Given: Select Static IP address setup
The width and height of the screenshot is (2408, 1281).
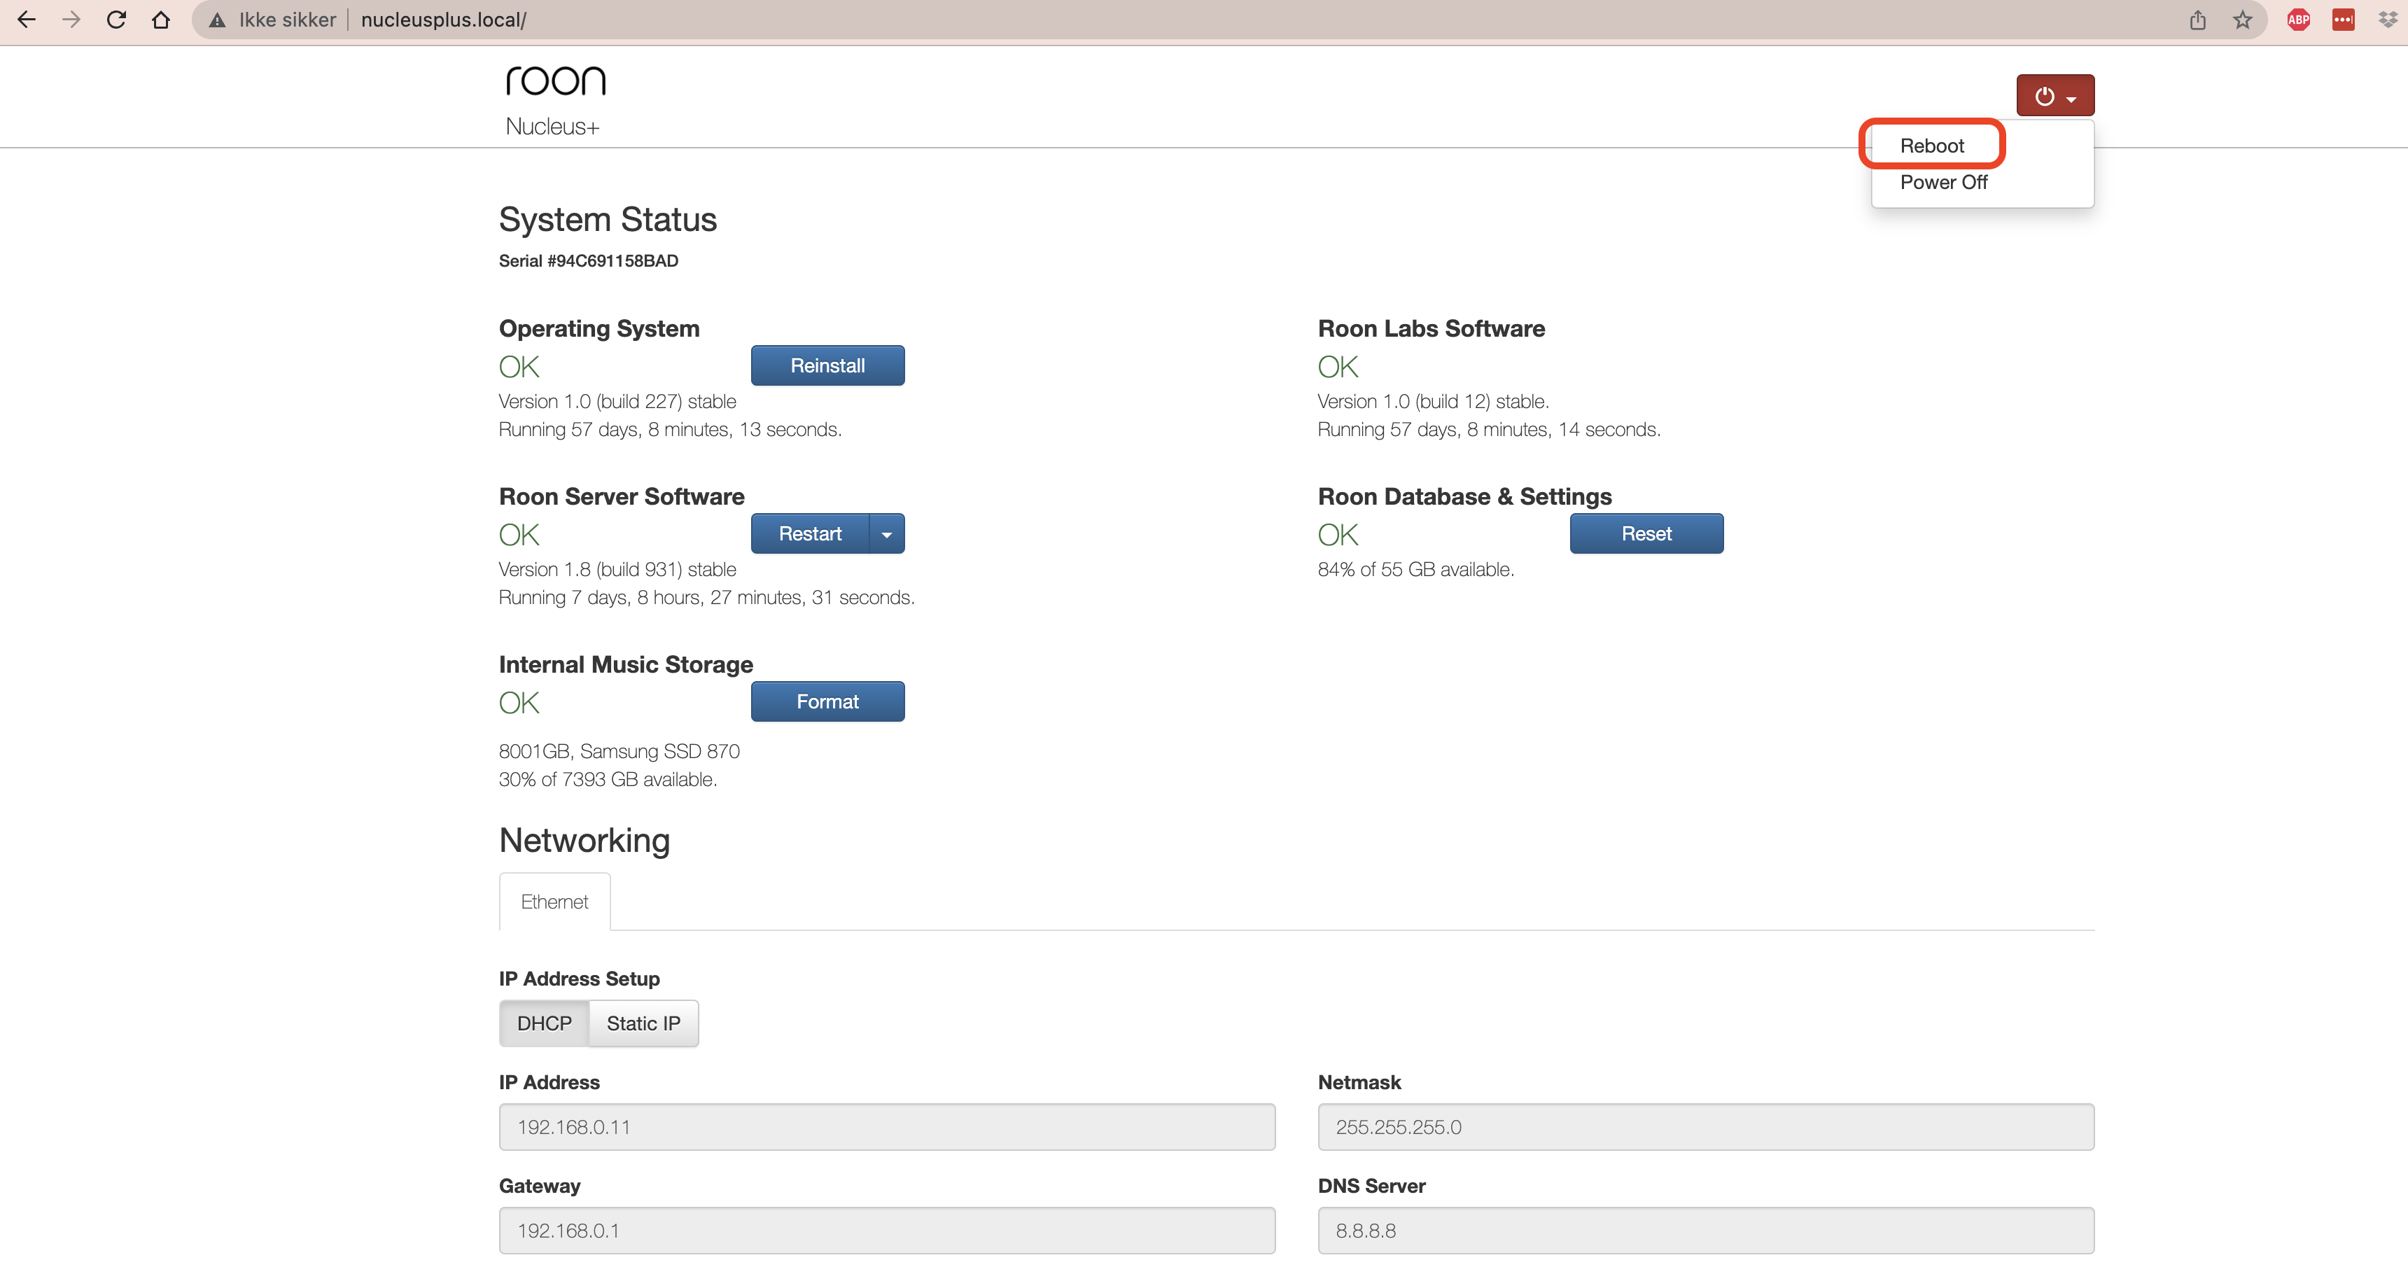Looking at the screenshot, I should tap(643, 1024).
